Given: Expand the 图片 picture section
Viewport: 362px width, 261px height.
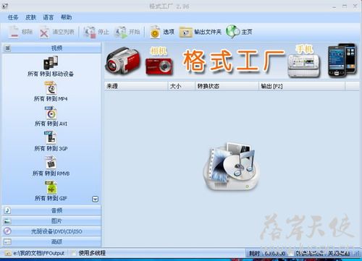Looking at the screenshot, I should pos(51,221).
